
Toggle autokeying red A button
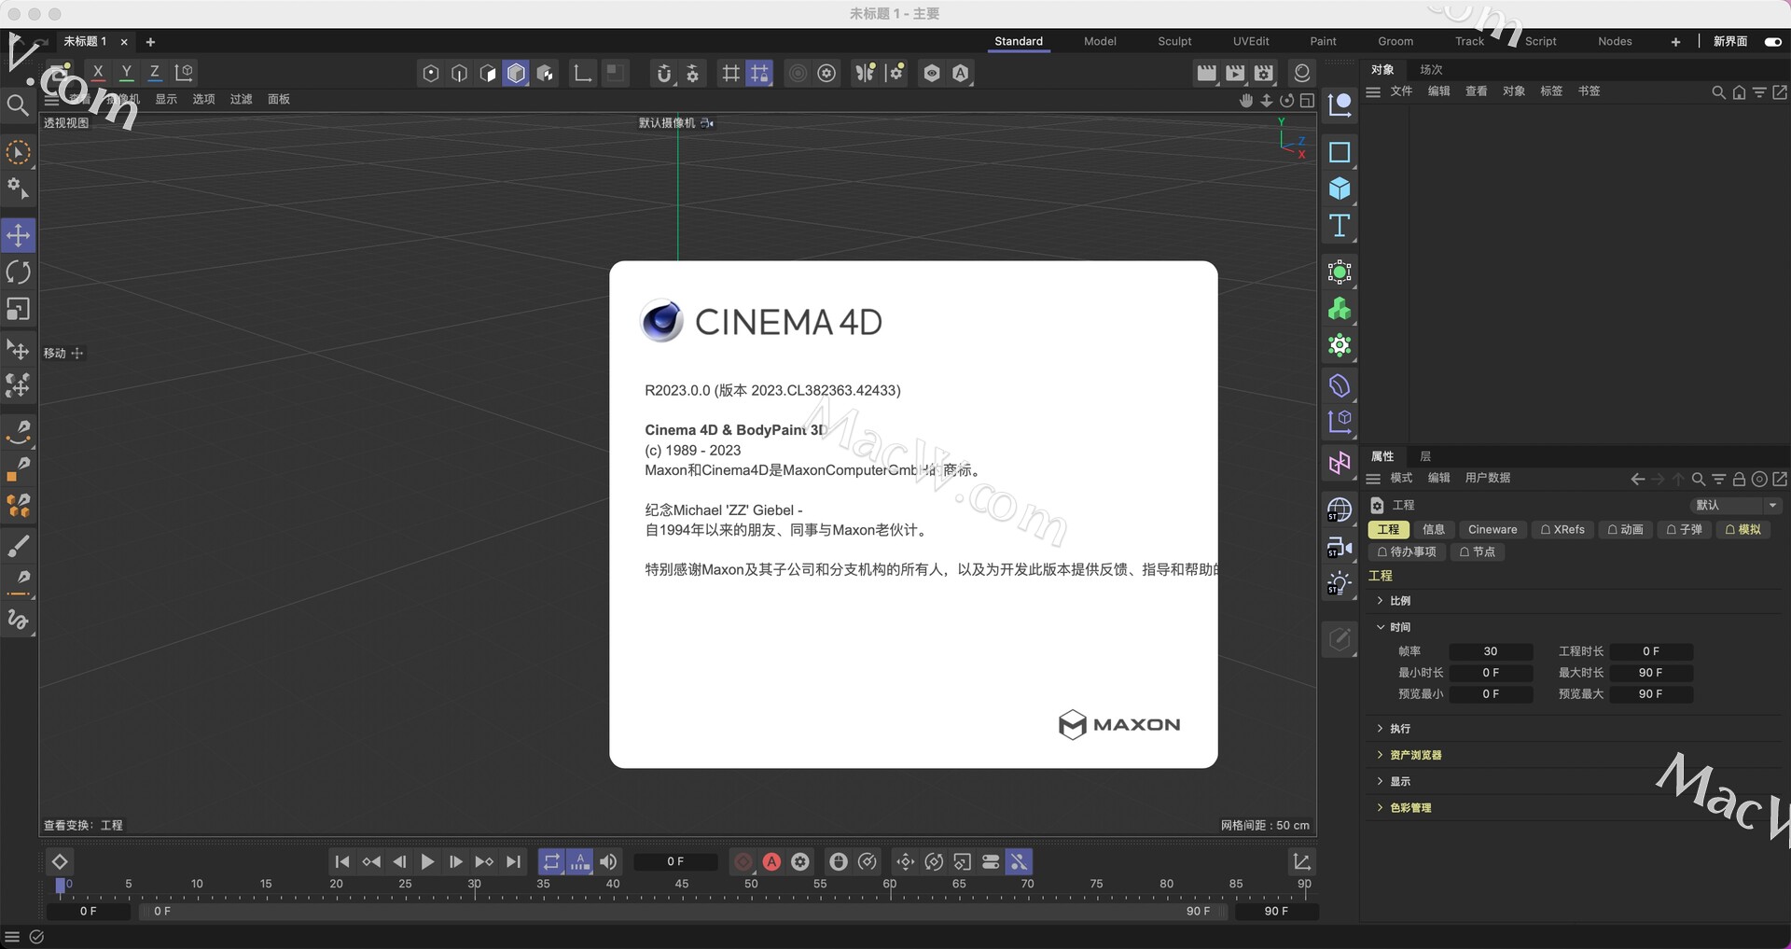(771, 861)
